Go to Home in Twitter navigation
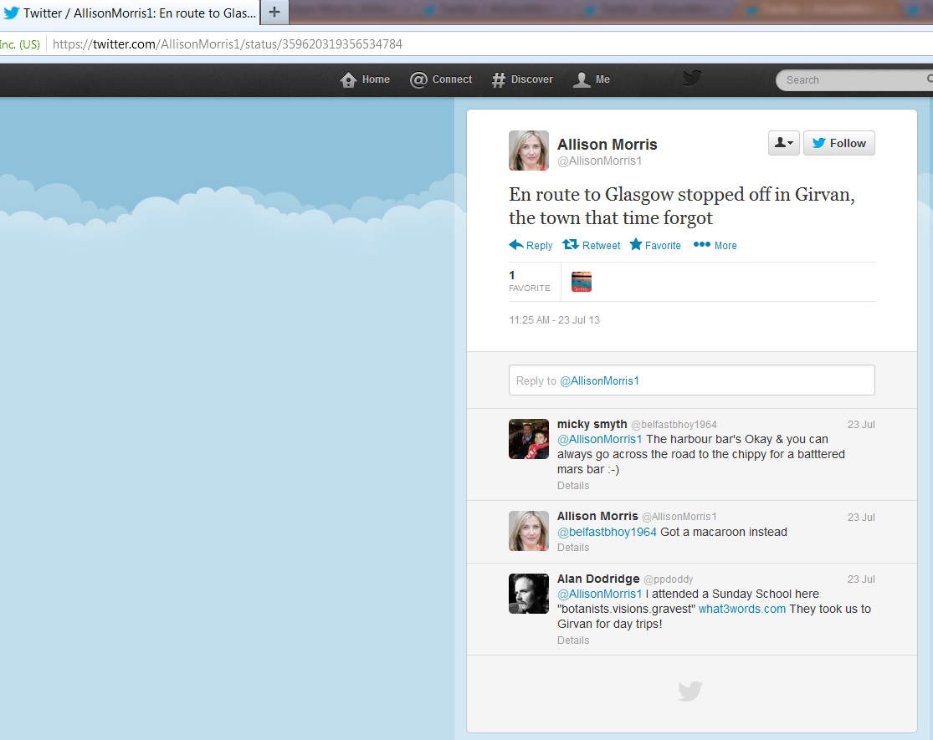Viewport: 933px width, 740px height. click(x=365, y=79)
